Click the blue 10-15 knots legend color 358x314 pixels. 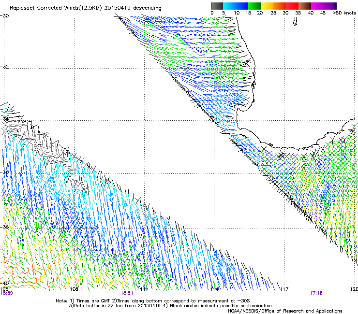point(242,6)
